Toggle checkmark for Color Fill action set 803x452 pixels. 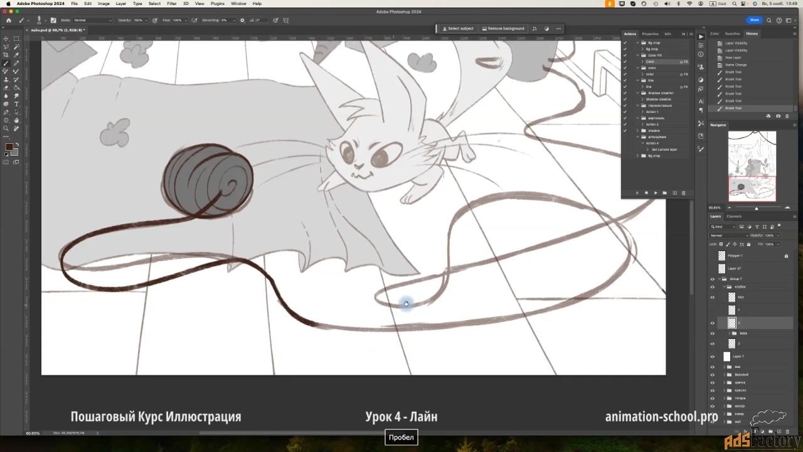[x=625, y=55]
